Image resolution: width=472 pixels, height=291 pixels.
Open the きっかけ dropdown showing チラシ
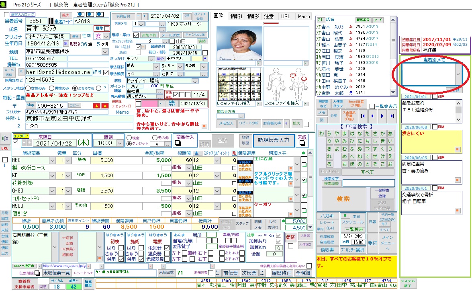[x=151, y=59]
